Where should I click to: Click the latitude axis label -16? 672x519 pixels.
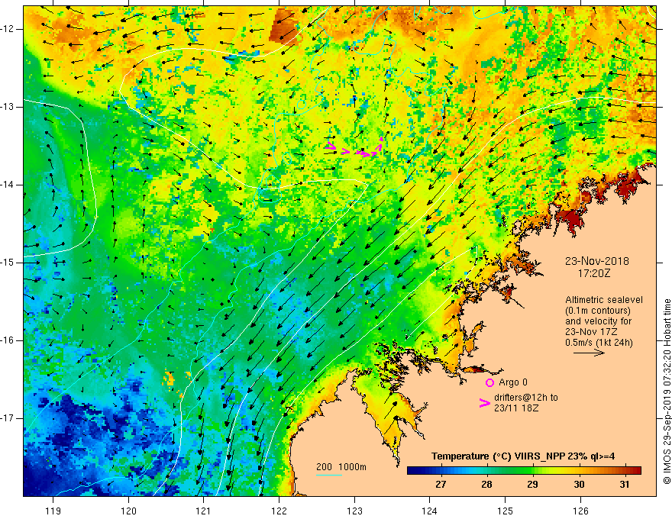pos(8,340)
